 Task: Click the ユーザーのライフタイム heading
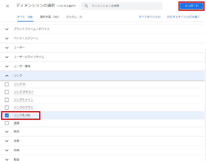pos(29,57)
